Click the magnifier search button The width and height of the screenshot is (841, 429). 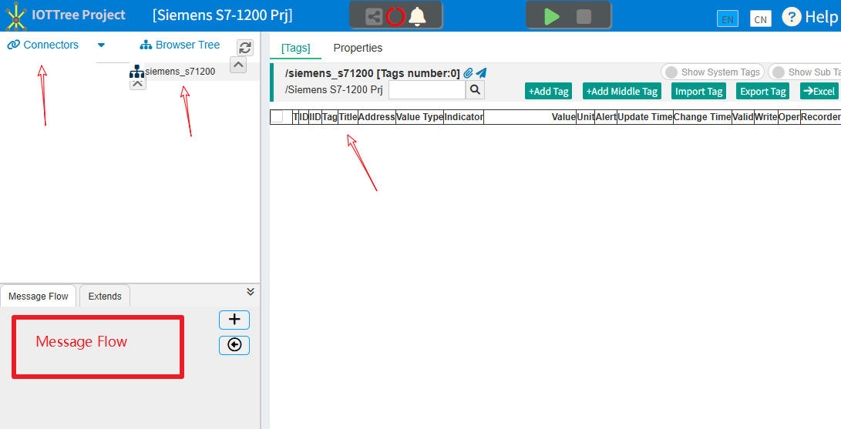[x=475, y=90]
